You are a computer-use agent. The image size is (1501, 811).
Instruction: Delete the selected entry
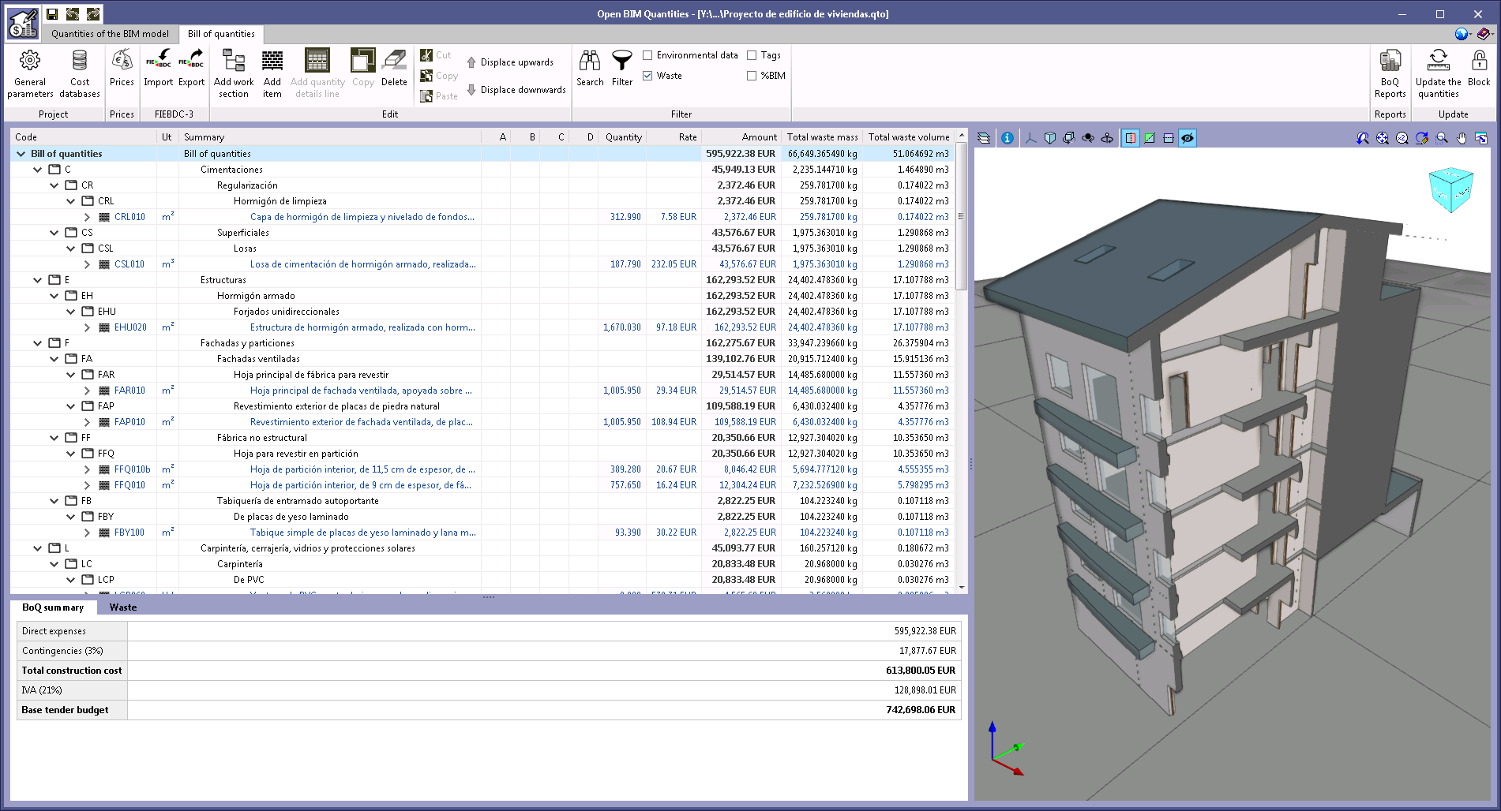point(394,69)
